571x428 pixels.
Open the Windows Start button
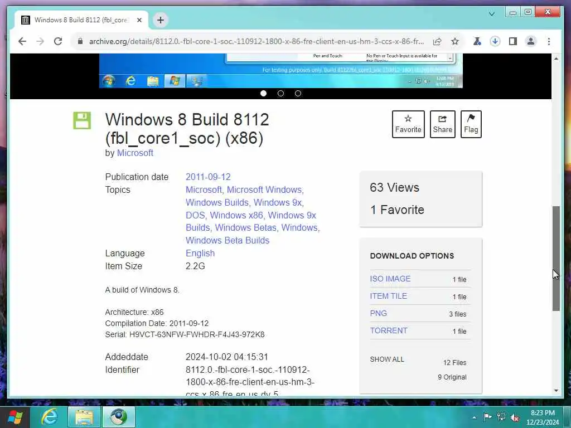tap(15, 417)
